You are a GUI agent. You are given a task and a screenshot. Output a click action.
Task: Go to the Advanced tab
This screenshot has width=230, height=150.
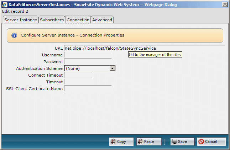102,20
